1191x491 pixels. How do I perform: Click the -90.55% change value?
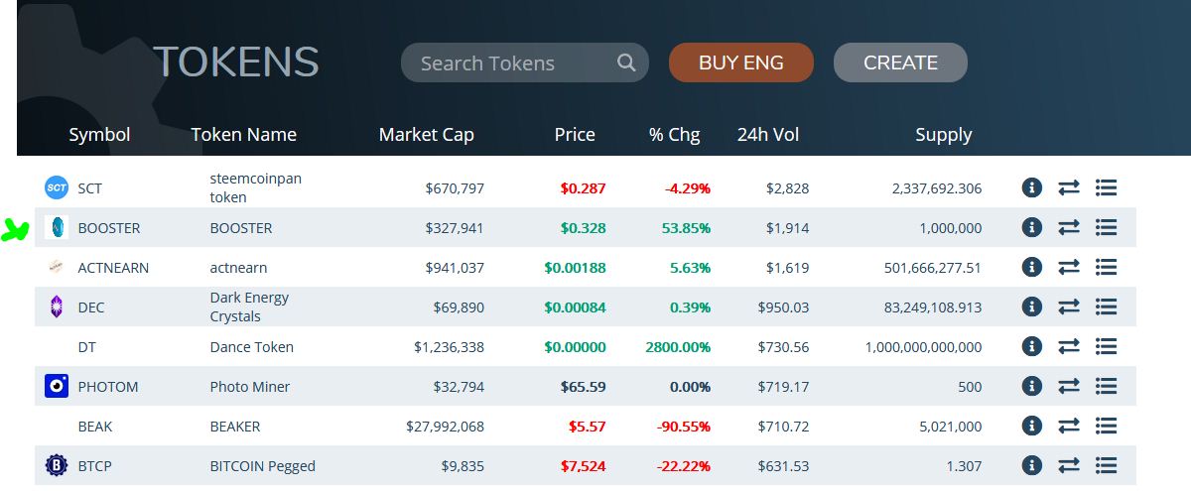pyautogui.click(x=684, y=427)
